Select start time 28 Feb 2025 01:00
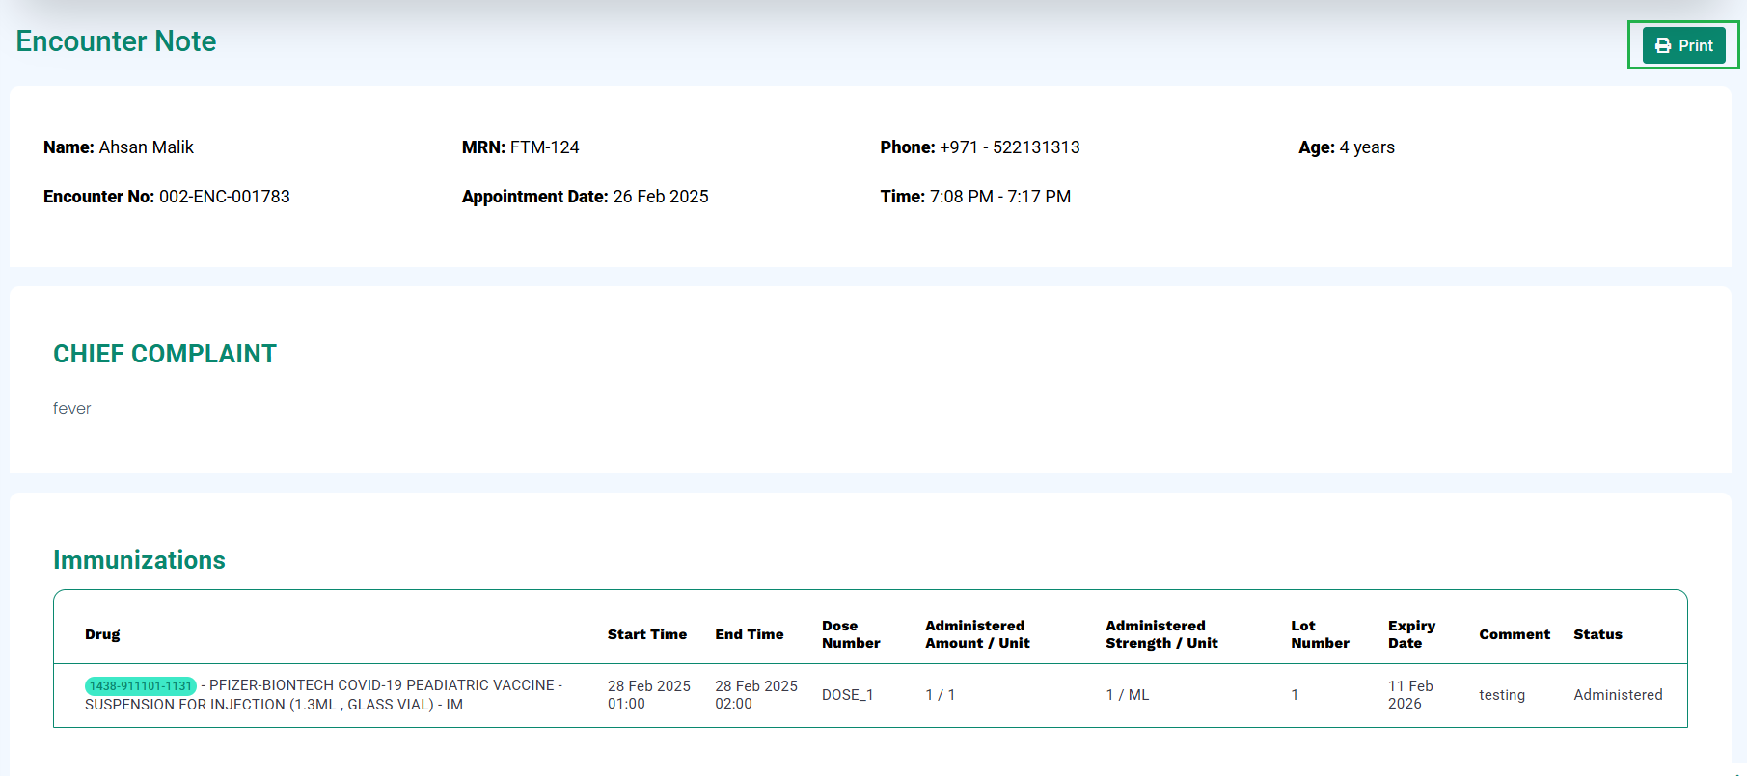 click(x=649, y=695)
